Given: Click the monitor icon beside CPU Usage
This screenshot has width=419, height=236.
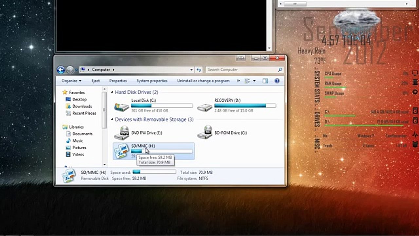Looking at the screenshot, I should click(415, 73).
